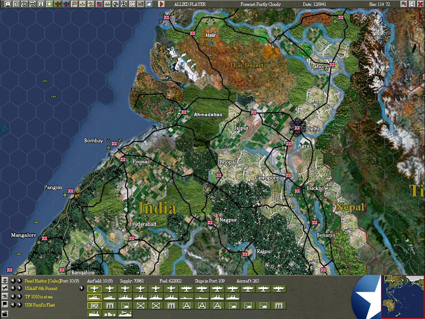Viewport: 425px width, 319px height.
Task: Click the orange flag toolbar icon
Action: 74,4
